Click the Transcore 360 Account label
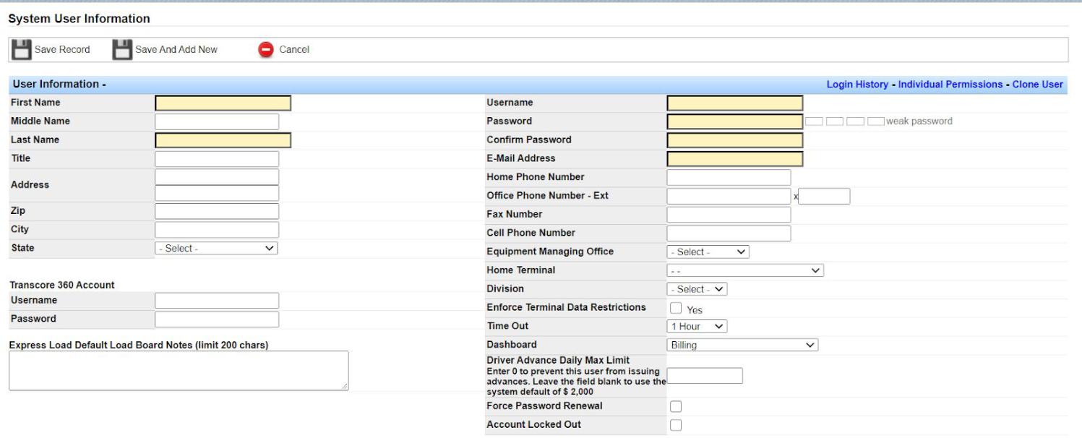The height and width of the screenshot is (438, 1082). tap(62, 285)
